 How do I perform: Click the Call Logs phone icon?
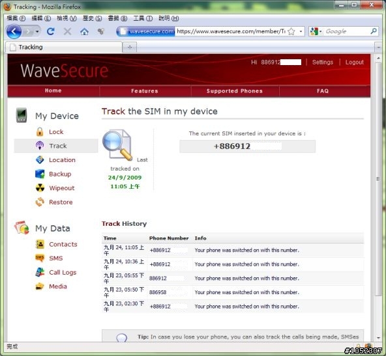pyautogui.click(x=40, y=272)
